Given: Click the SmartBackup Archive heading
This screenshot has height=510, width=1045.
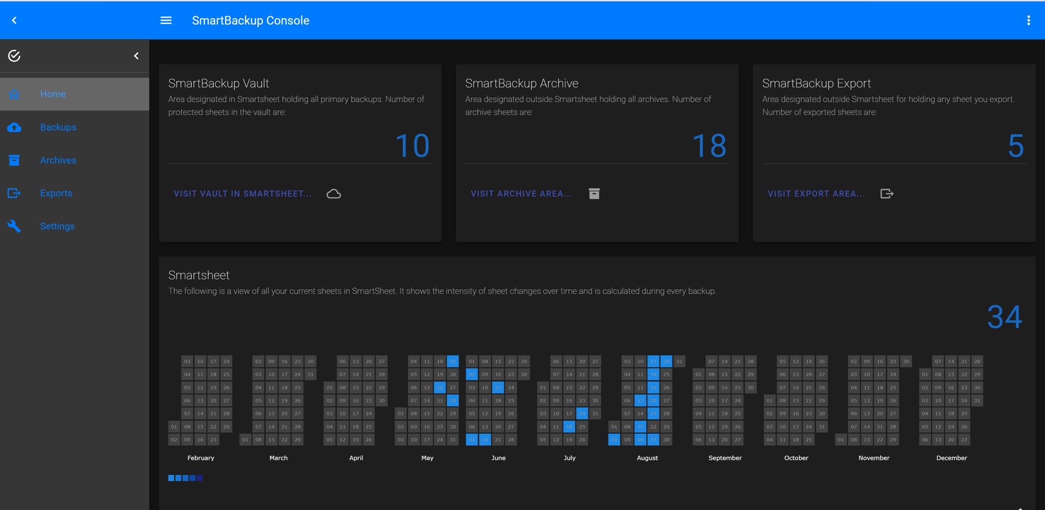Looking at the screenshot, I should pyautogui.click(x=521, y=84).
